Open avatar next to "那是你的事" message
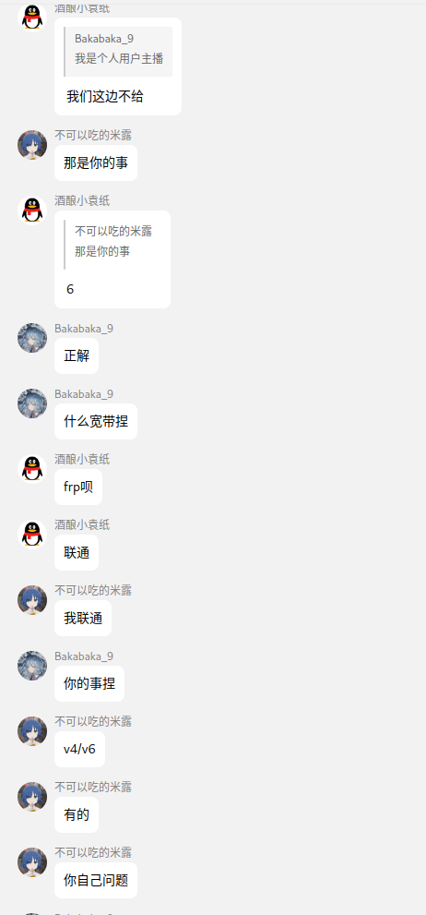 pos(32,145)
